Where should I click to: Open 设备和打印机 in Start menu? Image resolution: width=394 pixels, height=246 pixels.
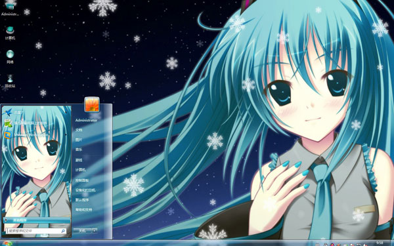[85, 190]
